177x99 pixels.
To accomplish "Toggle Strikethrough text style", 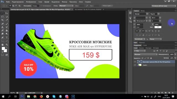I will (x=159, y=31).
